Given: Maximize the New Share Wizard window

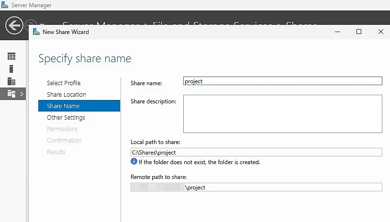Looking at the screenshot, I should pos(359,32).
